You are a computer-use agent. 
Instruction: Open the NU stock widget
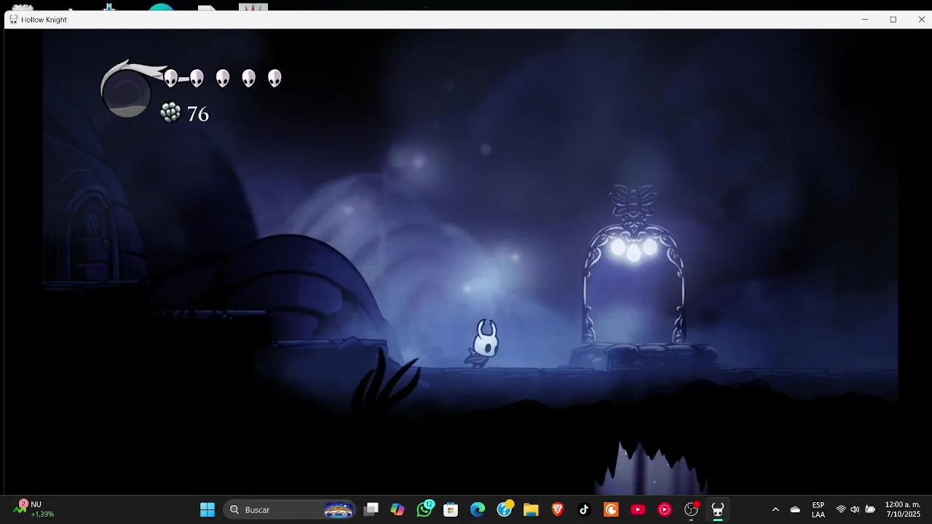34,509
